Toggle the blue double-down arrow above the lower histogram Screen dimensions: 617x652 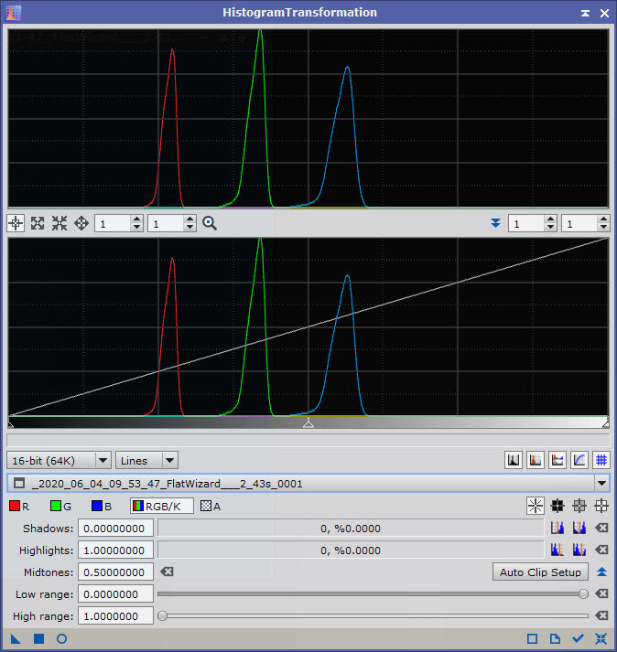495,223
